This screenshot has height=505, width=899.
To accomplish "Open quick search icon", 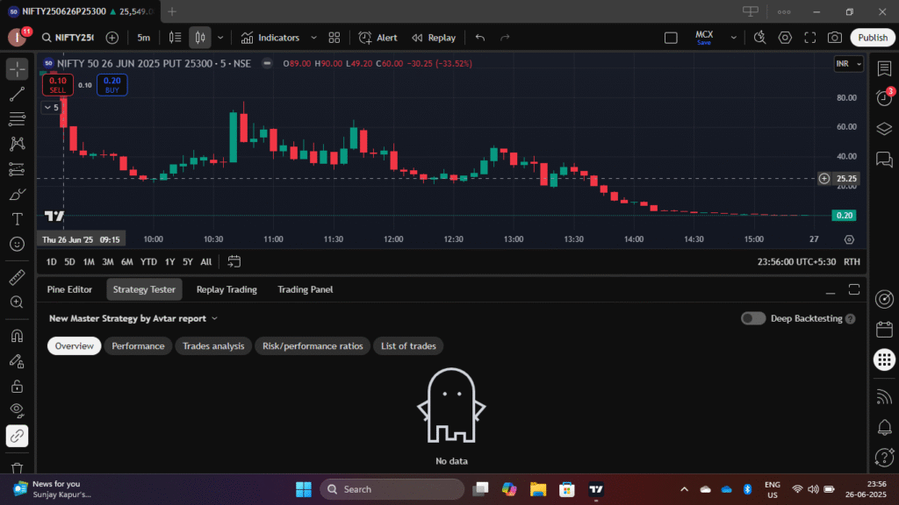I will 759,38.
